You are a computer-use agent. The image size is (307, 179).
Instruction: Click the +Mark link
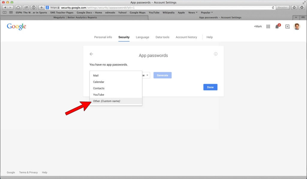tap(257, 26)
